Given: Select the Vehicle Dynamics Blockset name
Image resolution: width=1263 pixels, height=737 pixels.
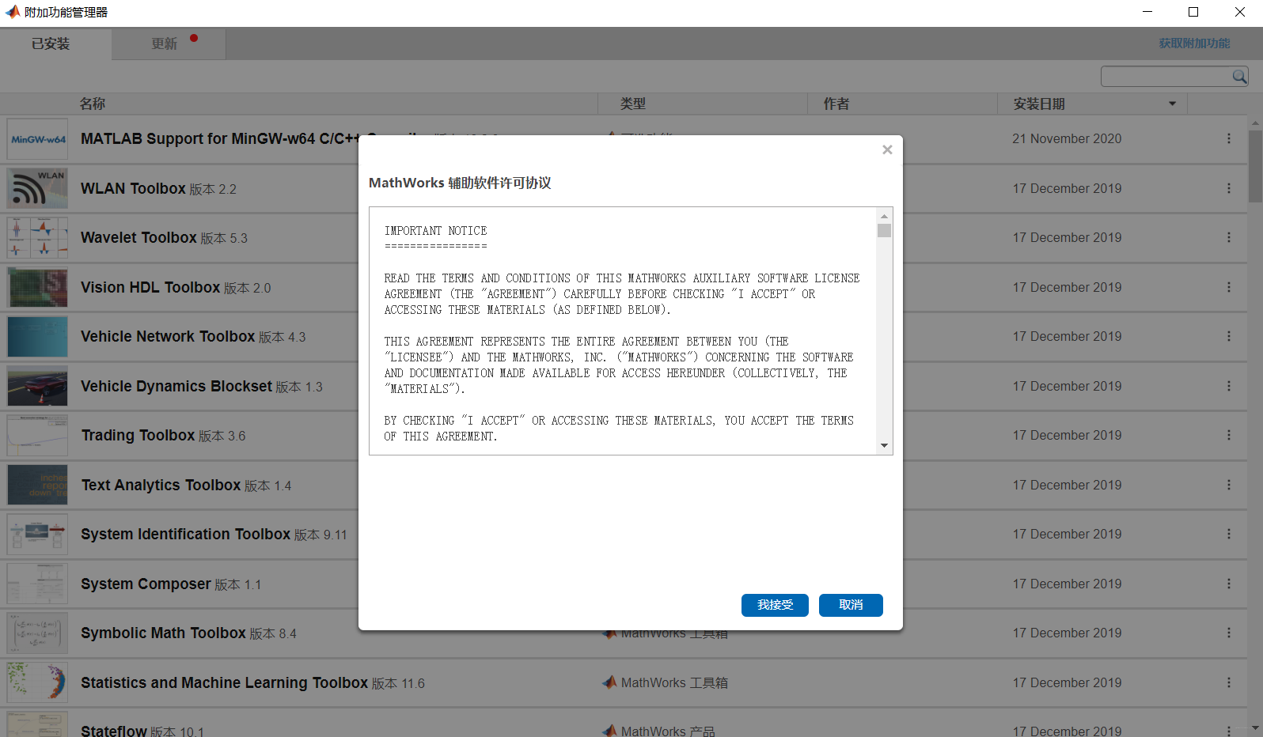Looking at the screenshot, I should (x=176, y=386).
